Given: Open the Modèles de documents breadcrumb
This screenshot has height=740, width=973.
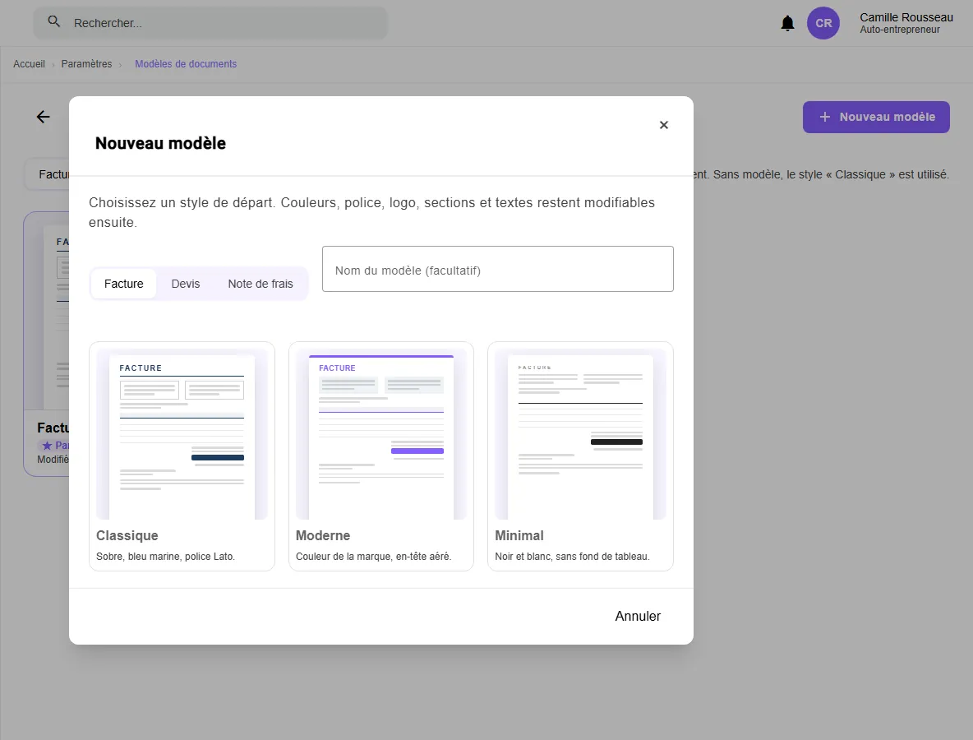Looking at the screenshot, I should 186,64.
